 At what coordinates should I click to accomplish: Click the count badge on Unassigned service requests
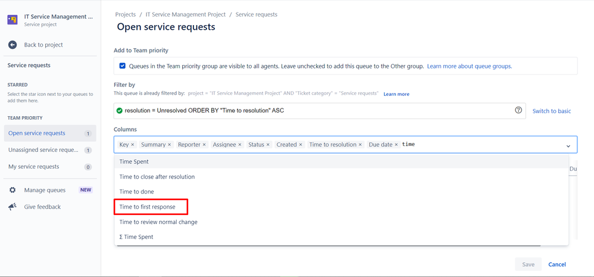(88, 151)
